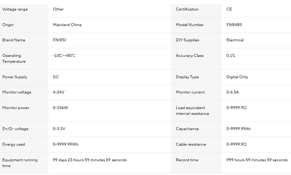This screenshot has width=291, height=175.
Task: Click the Capacitance value 0-9999.99Ah
Action: pos(238,129)
